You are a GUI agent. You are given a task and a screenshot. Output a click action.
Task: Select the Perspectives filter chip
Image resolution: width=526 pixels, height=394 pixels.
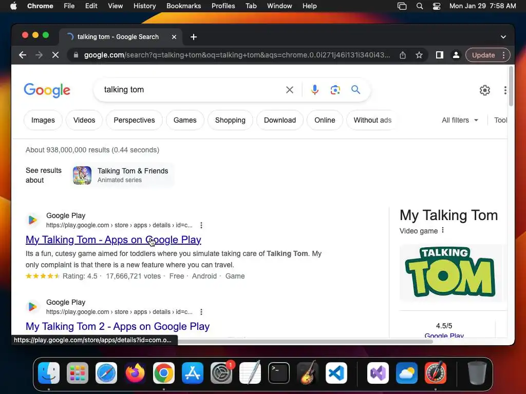coord(134,120)
